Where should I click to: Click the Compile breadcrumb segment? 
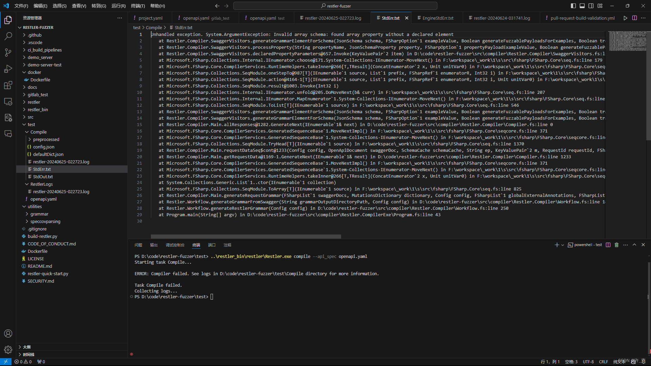[x=154, y=27]
